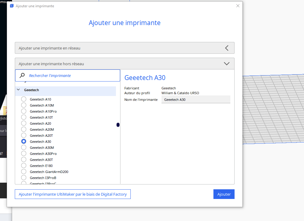Collapse the Geeetech manufacturer group
304x221 pixels.
coord(18,90)
